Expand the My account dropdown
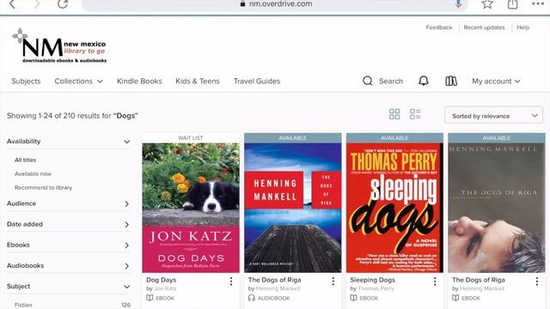Screen dimensions: 550x309 496,82
